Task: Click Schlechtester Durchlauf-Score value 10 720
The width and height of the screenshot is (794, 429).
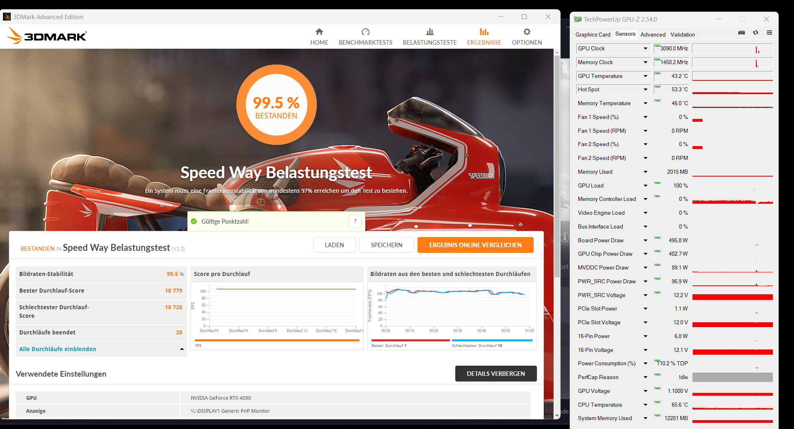Action: pos(173,307)
